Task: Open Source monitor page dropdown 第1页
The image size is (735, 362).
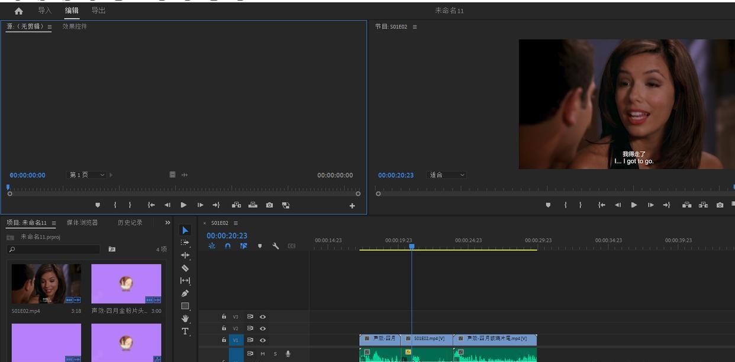Action: pos(87,175)
